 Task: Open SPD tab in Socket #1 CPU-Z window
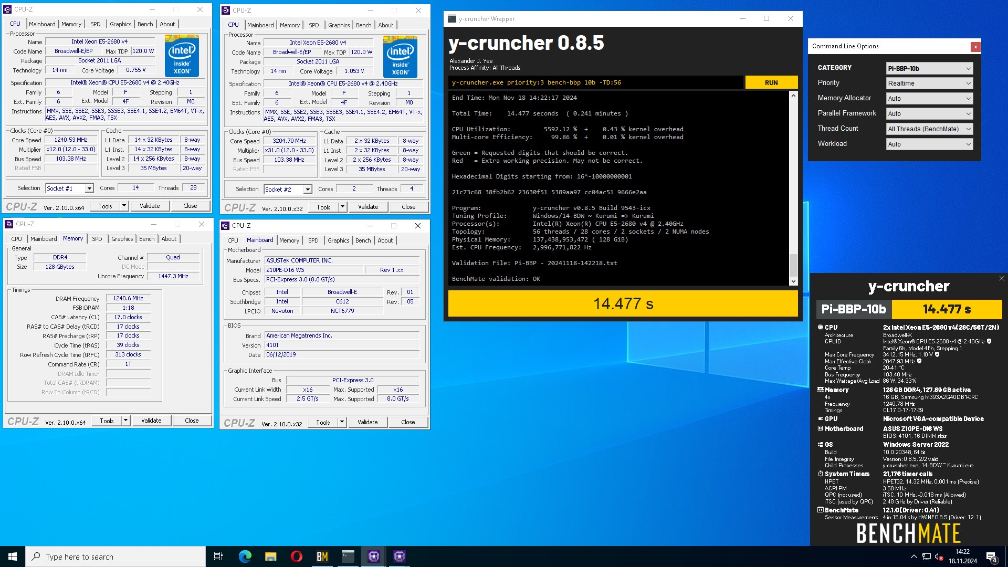[95, 24]
